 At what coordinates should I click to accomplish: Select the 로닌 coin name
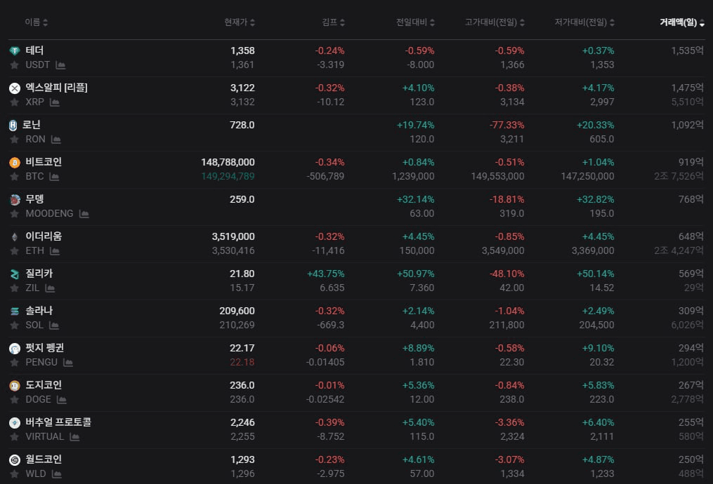[x=32, y=126]
